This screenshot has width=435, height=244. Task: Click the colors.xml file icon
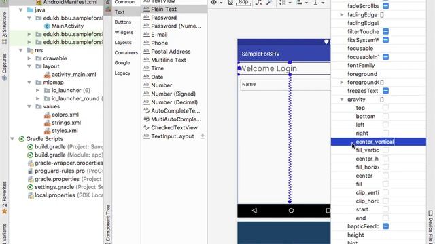point(47,115)
